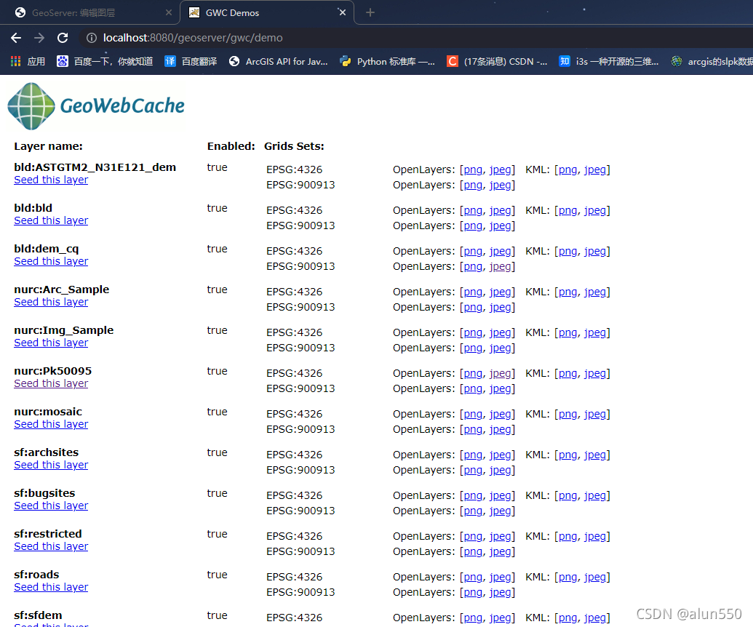Seed the bld:dem_cq layer
The width and height of the screenshot is (753, 627).
pyautogui.click(x=50, y=260)
